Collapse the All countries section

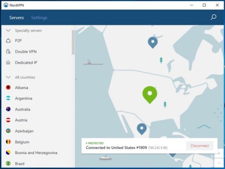(8, 77)
